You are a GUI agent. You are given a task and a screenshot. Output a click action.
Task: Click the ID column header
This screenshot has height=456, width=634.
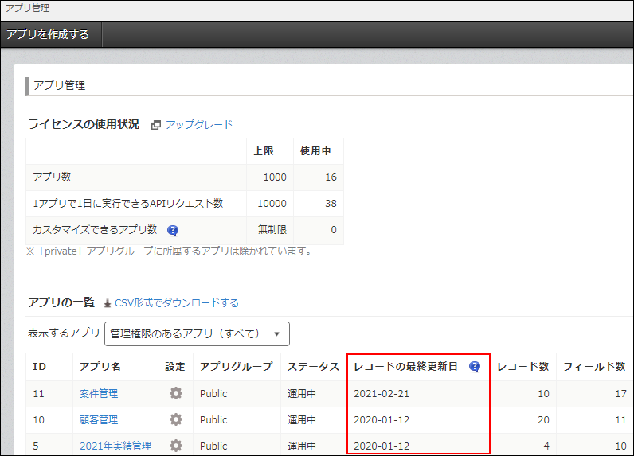(x=40, y=367)
